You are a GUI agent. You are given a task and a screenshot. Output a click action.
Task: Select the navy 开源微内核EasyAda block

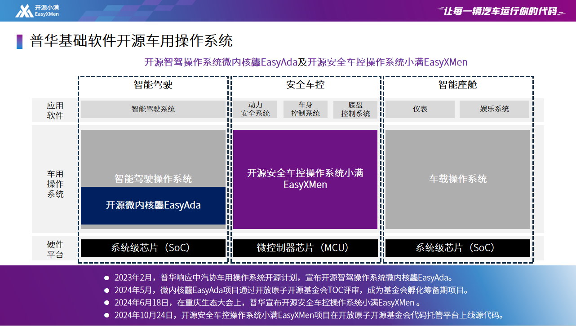(x=153, y=206)
